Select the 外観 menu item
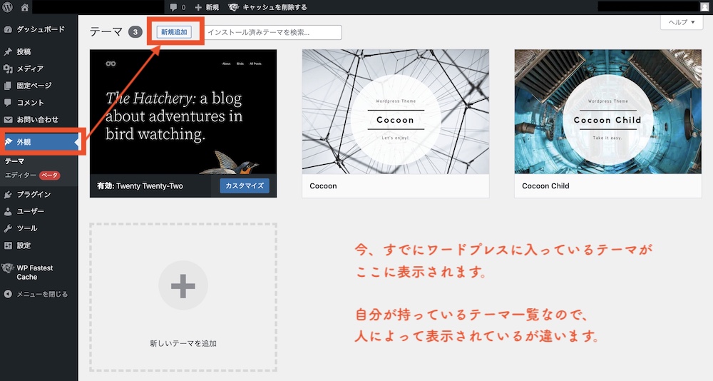713x381 pixels. 39,142
